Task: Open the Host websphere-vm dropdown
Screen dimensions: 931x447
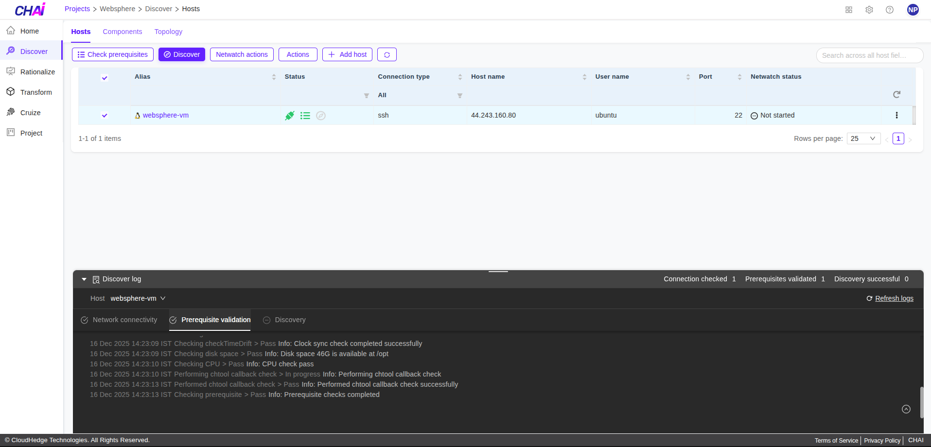Action: point(138,298)
